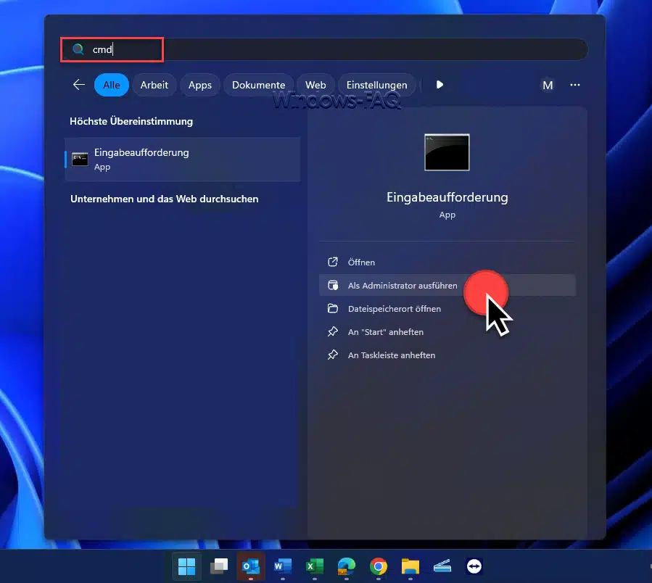
Task: Click Unternehmen und das Web durchsuchen heading
Action: 164,199
